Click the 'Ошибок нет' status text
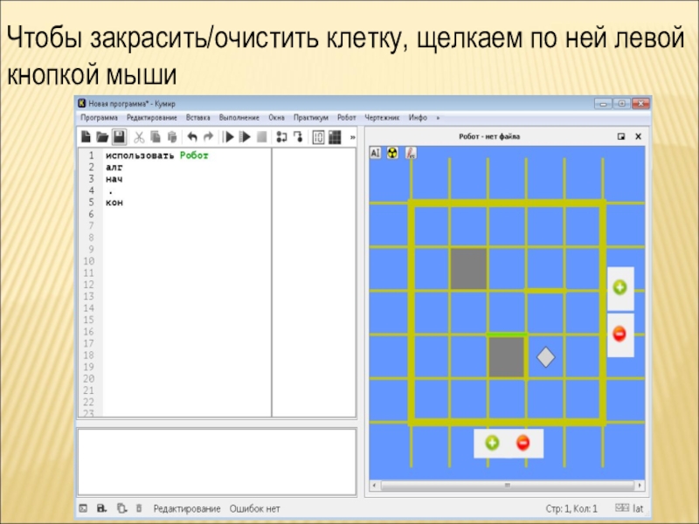 (x=254, y=508)
